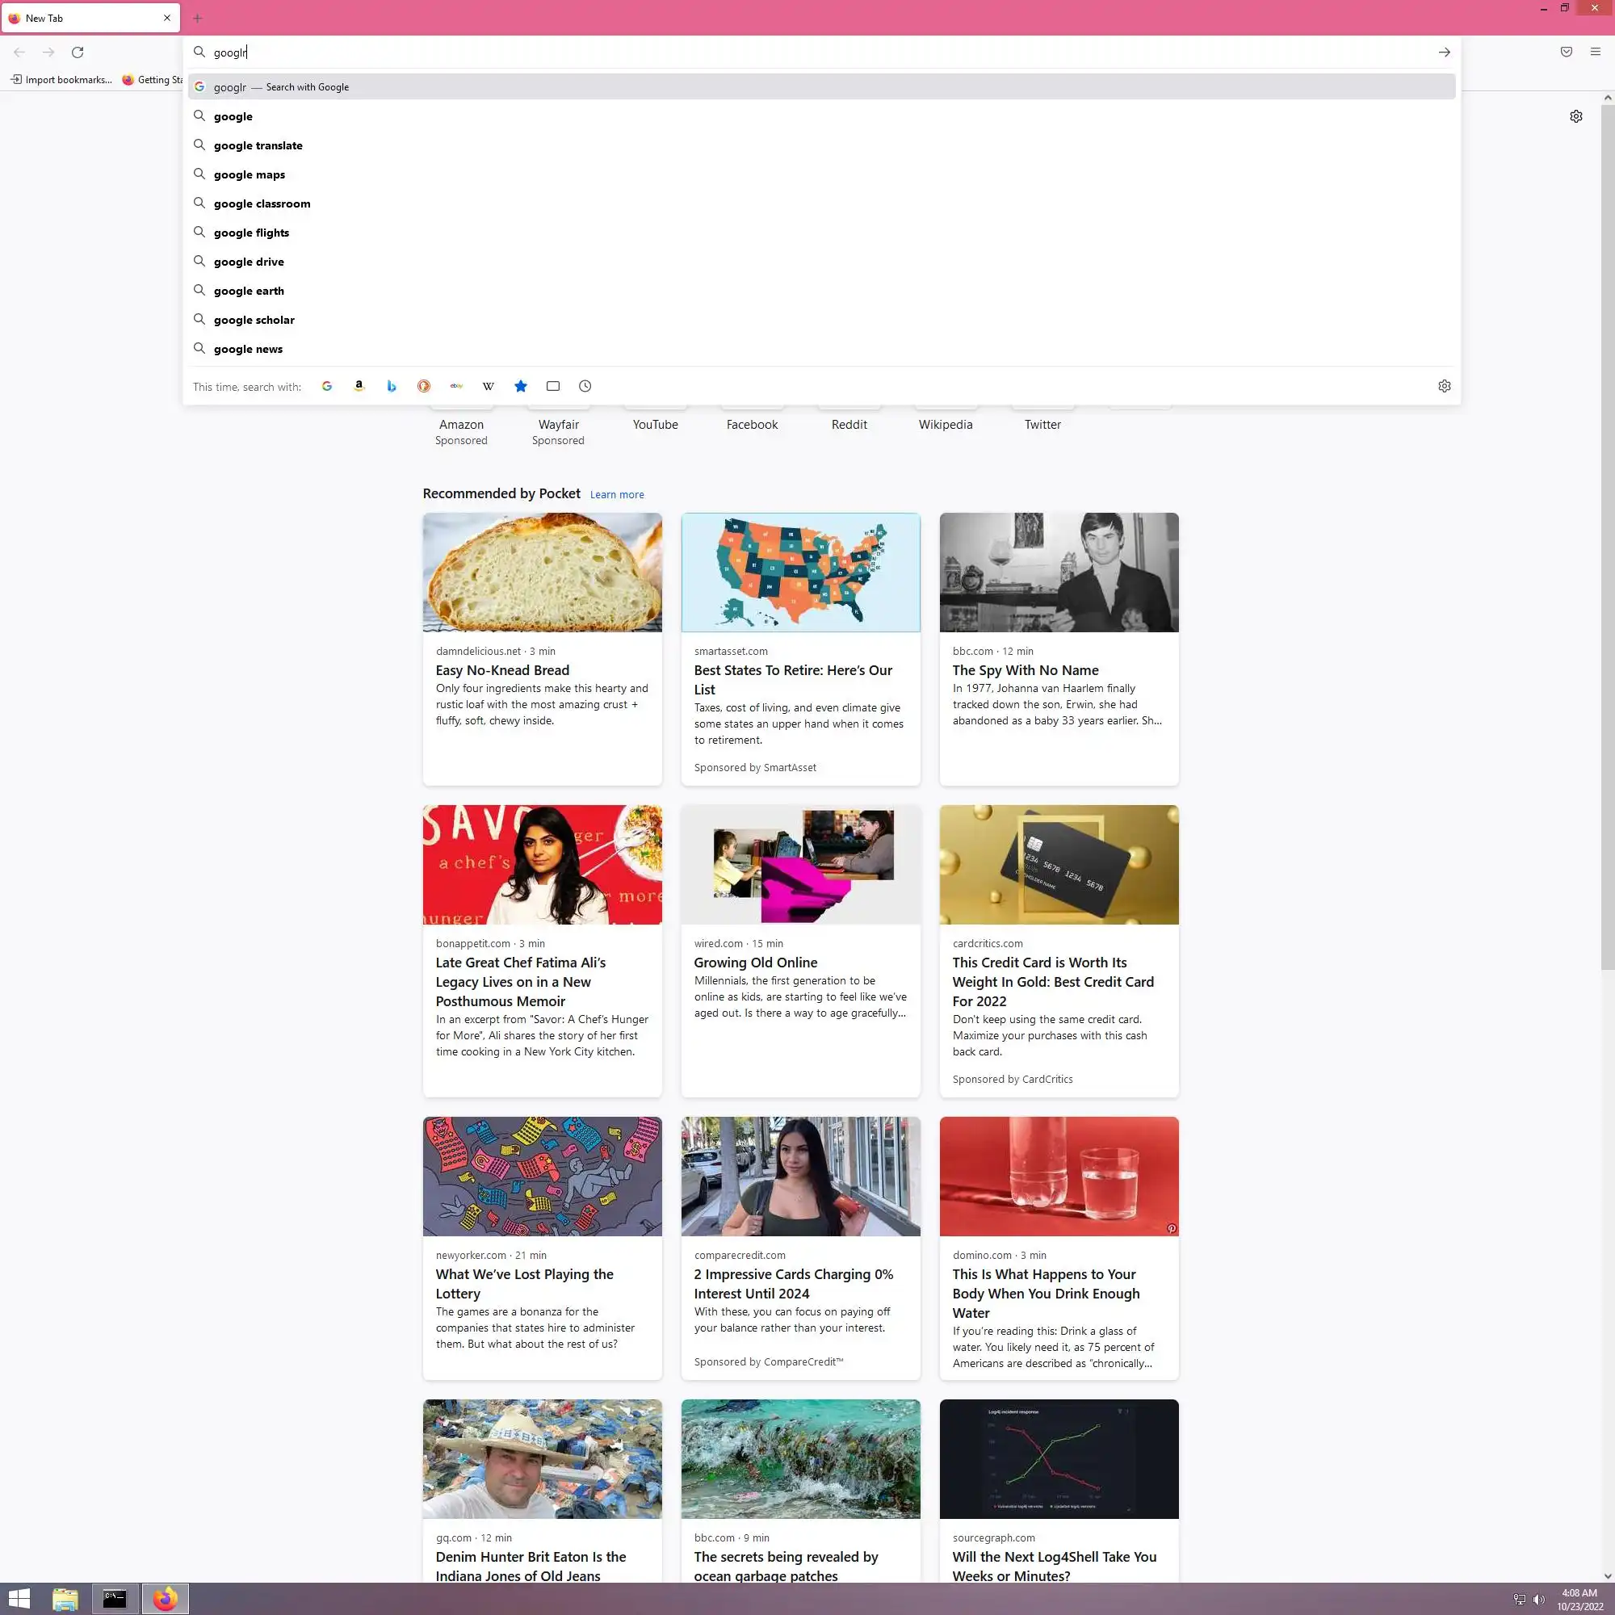The height and width of the screenshot is (1615, 1615).
Task: Open the Firefox application menu
Action: pos(1595,52)
